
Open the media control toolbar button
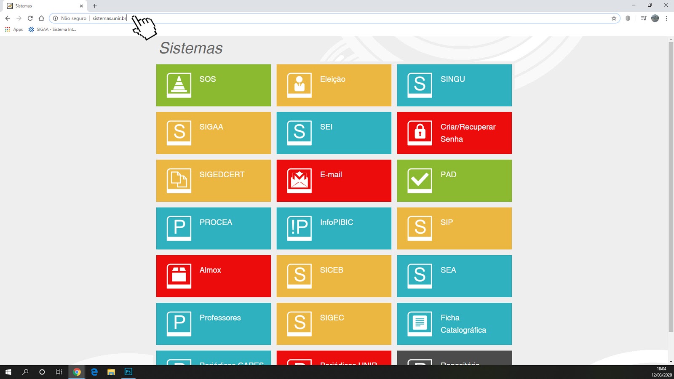point(643,18)
